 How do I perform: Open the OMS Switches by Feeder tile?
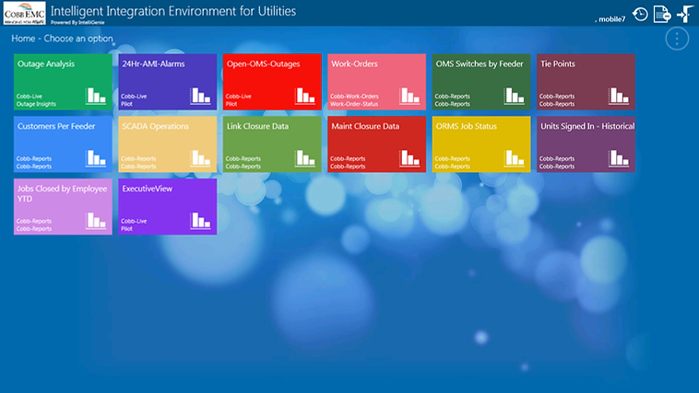click(x=480, y=81)
